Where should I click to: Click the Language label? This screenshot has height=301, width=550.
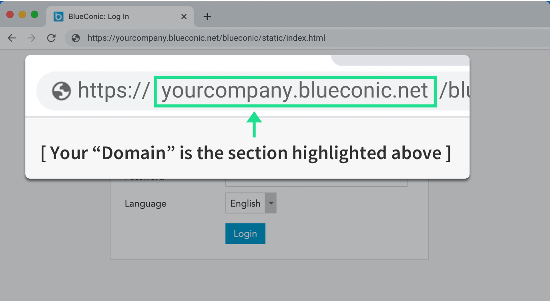[146, 203]
